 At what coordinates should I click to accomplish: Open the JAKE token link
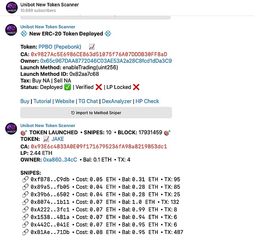click(x=58, y=139)
